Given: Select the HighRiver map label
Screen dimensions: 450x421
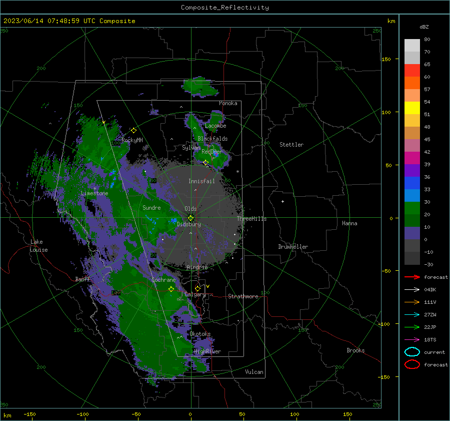Looking at the screenshot, I should coord(207,351).
